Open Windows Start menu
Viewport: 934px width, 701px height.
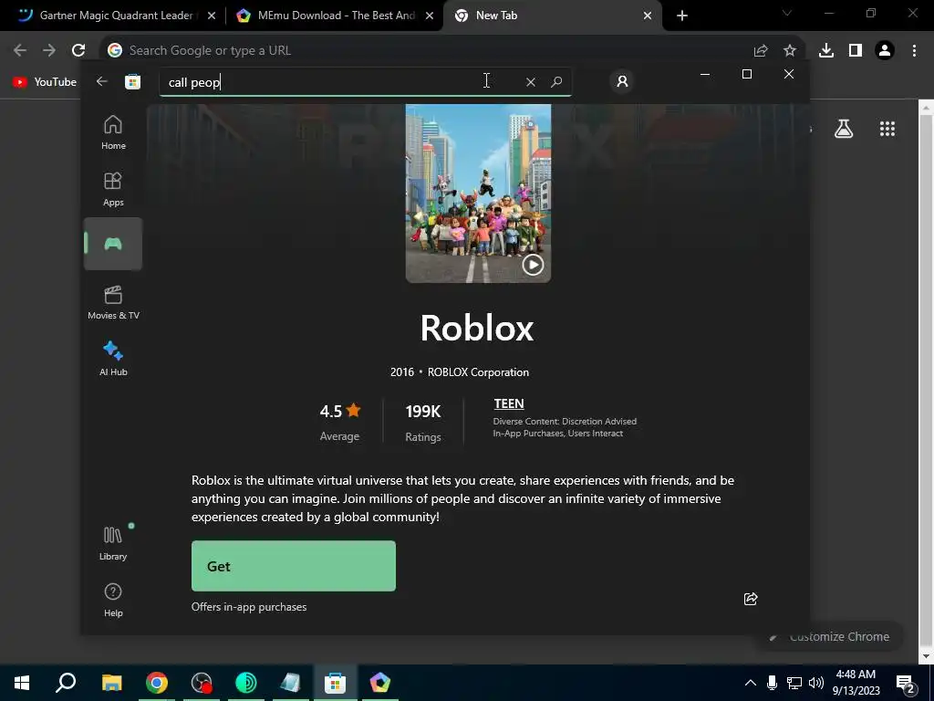[22, 683]
